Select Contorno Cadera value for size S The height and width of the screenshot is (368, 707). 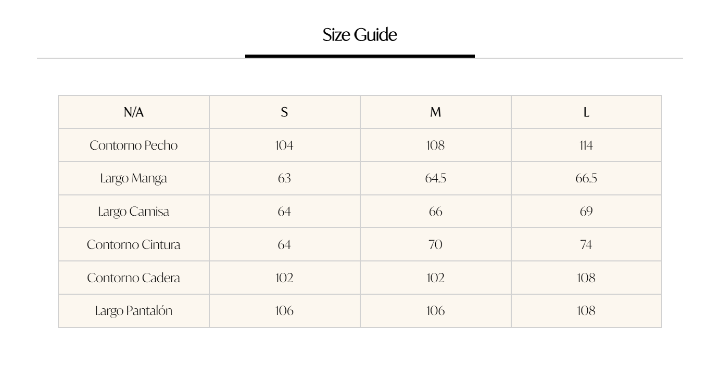(284, 278)
